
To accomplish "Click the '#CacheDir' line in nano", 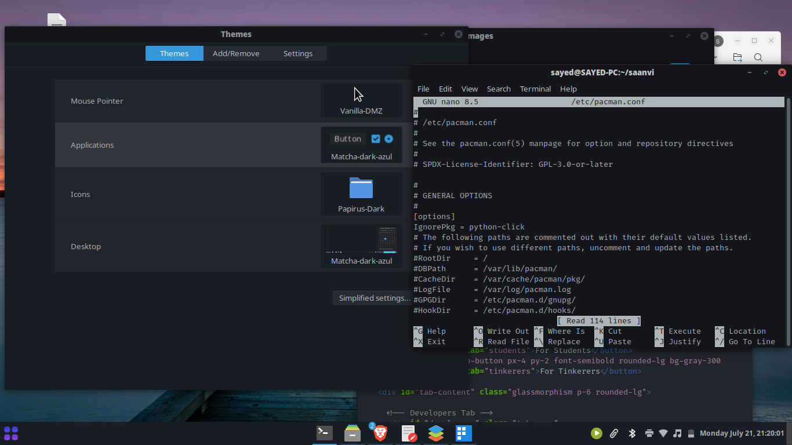I will 499,279.
